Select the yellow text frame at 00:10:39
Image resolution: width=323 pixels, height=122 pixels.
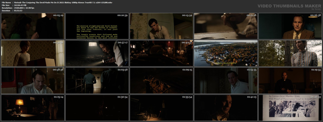pos(97,26)
